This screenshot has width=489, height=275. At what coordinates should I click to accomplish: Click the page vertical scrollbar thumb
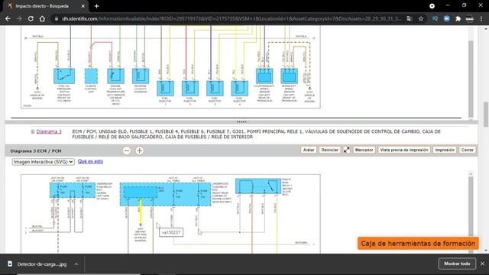(x=486, y=115)
